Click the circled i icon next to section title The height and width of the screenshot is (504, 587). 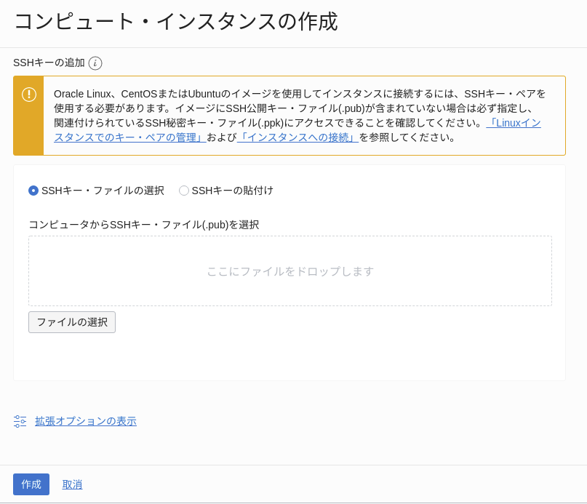[x=95, y=63]
